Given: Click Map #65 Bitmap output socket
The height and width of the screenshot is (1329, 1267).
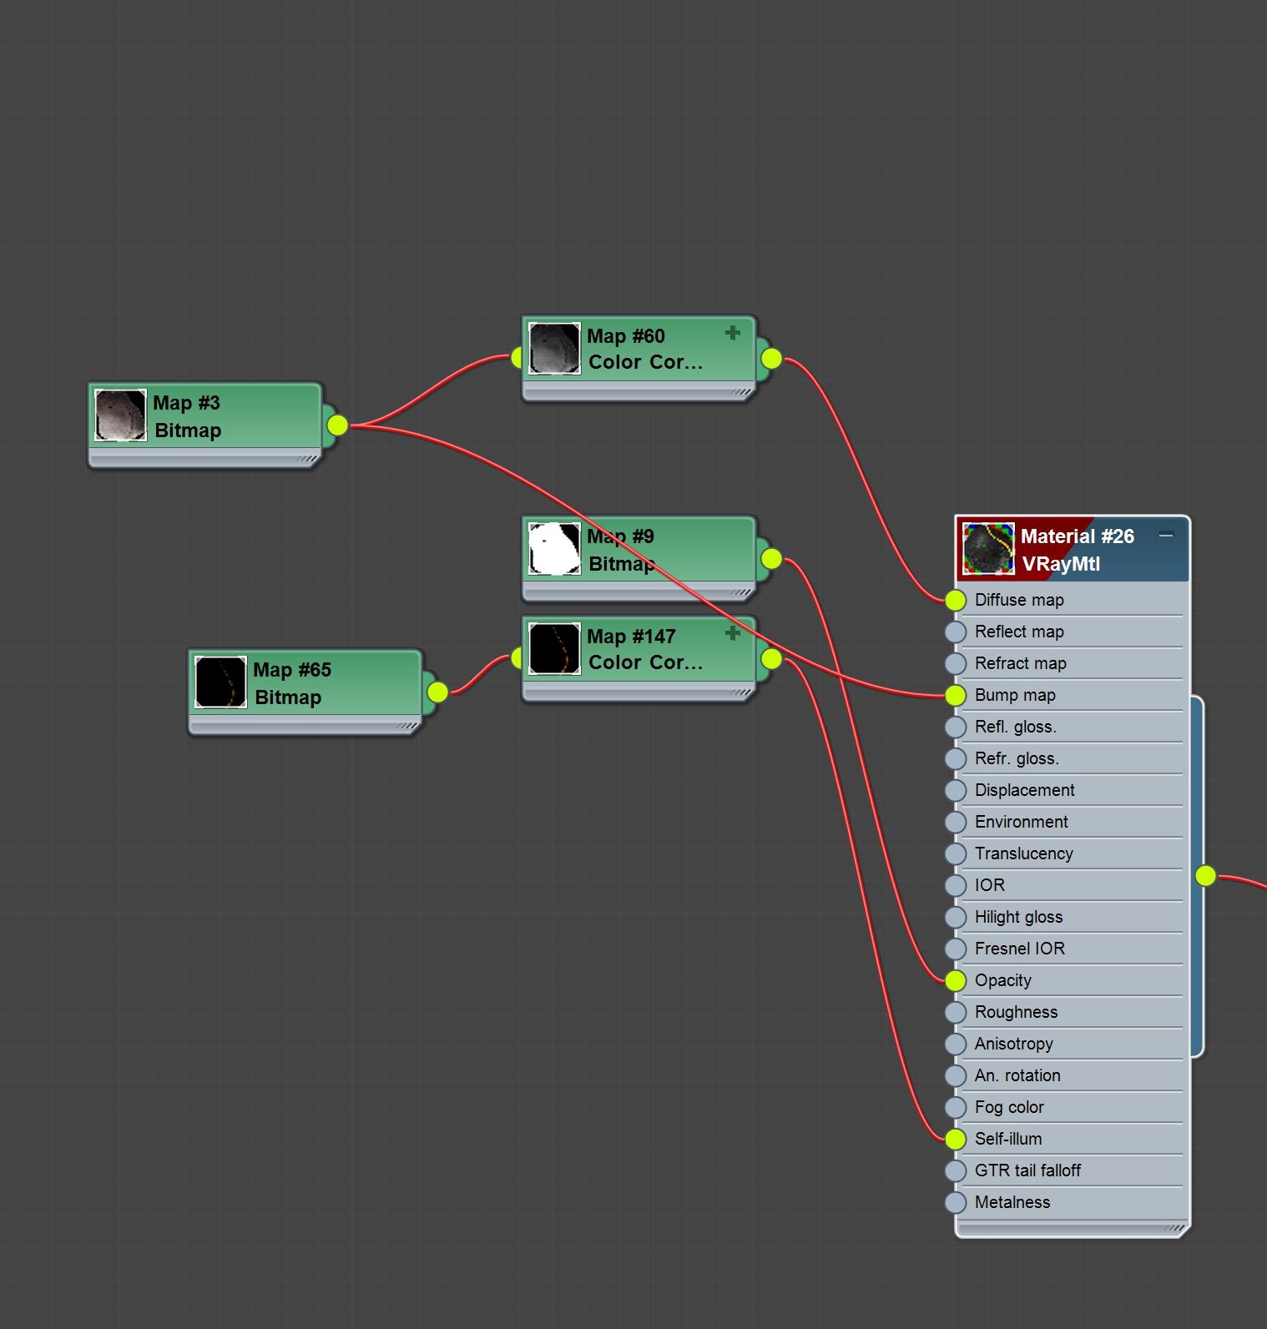Looking at the screenshot, I should 437,692.
